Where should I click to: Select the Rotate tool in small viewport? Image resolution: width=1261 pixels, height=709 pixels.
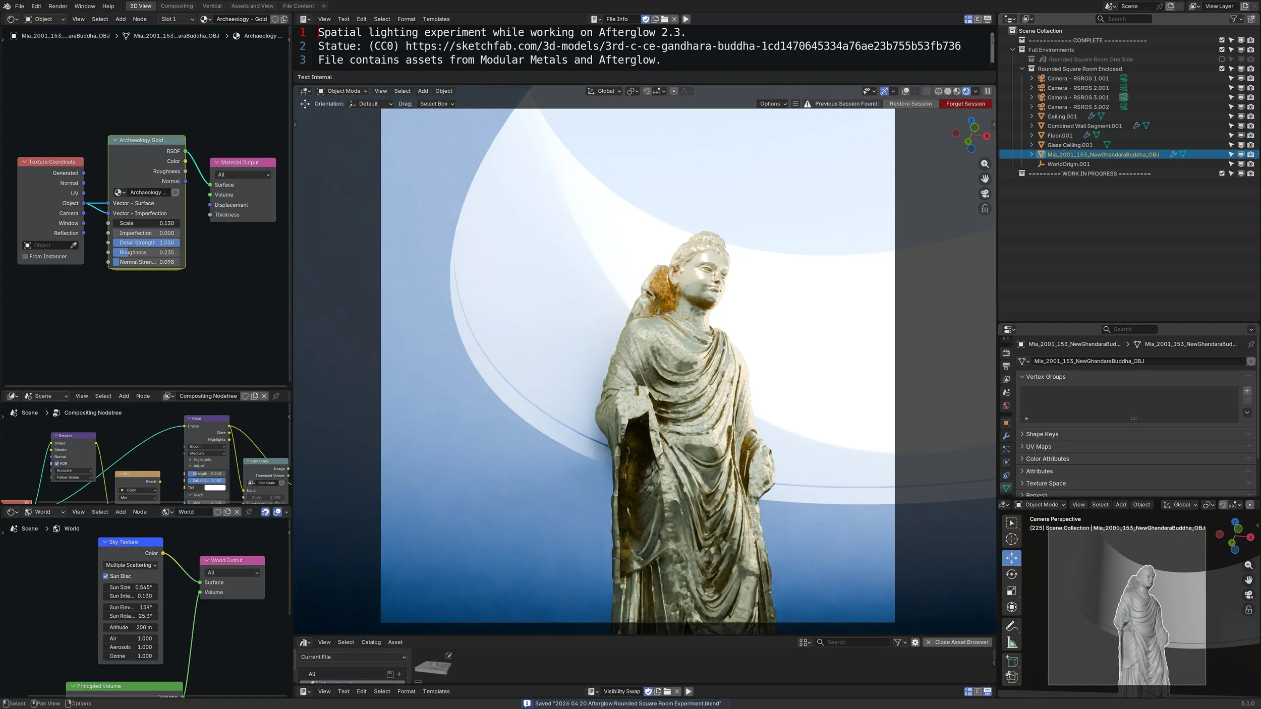[x=1011, y=574]
